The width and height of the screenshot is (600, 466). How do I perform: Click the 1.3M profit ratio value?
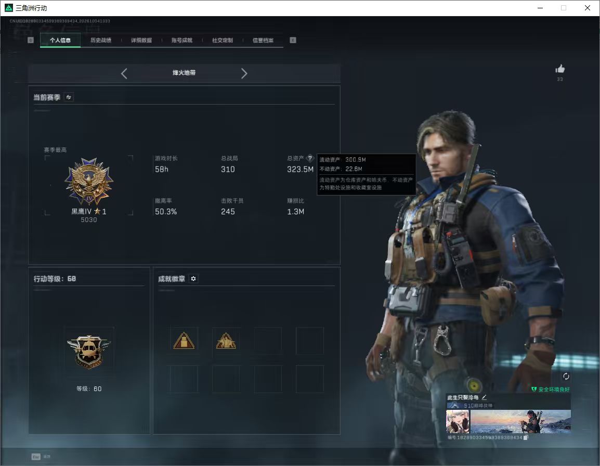pos(296,212)
